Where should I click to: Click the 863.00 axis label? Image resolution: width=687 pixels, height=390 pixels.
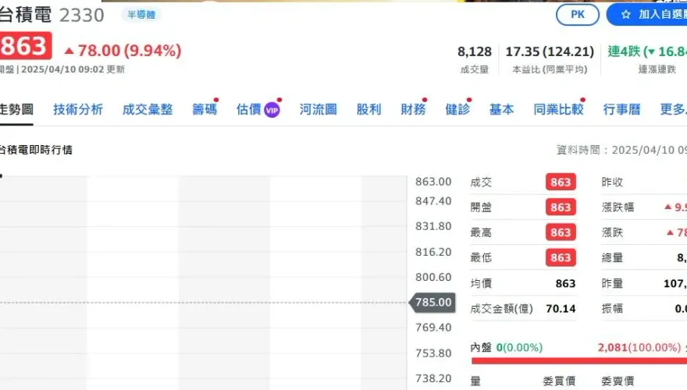pyautogui.click(x=433, y=182)
